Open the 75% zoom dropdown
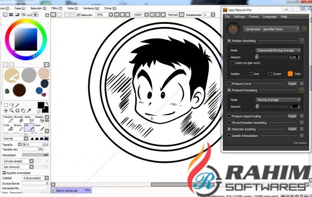This screenshot has width=312, height=197. pyautogui.click(x=111, y=15)
